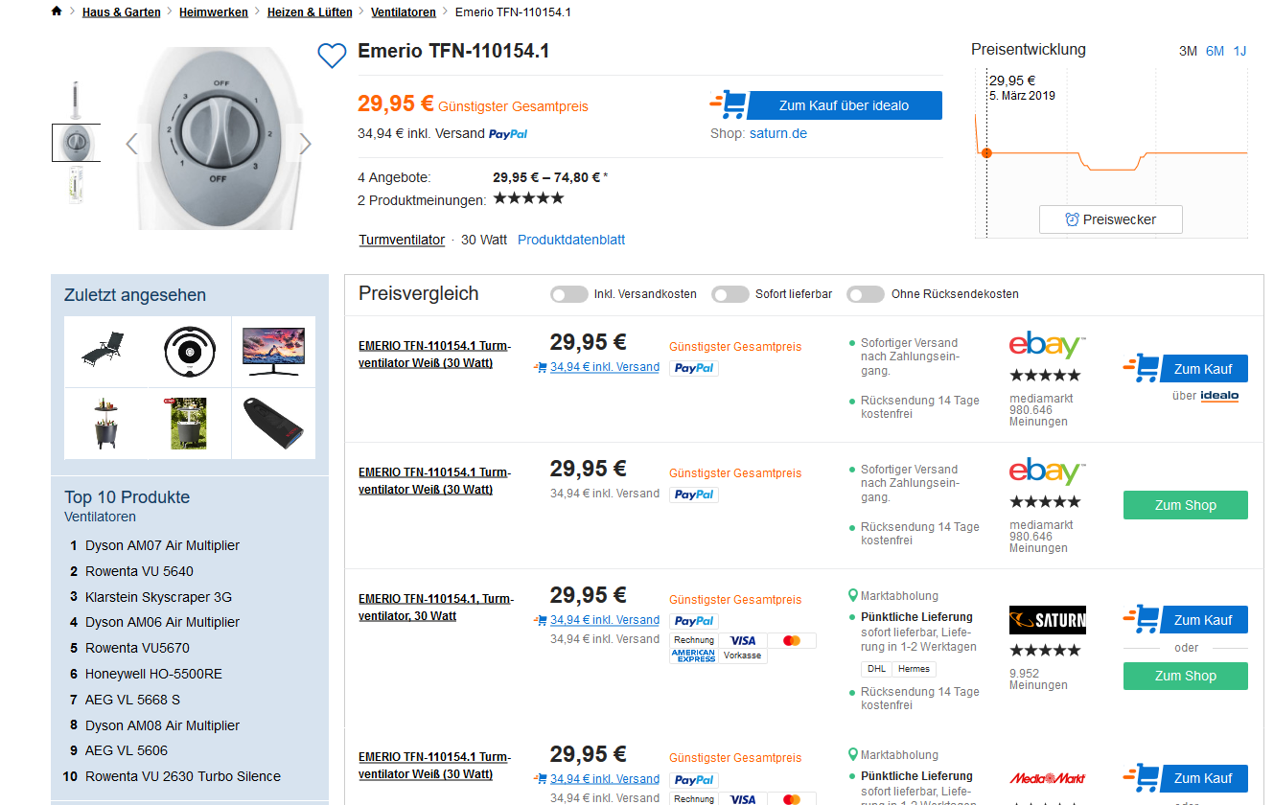The image size is (1274, 805).
Task: Select the fan dial thumbnail image
Action: 75,142
